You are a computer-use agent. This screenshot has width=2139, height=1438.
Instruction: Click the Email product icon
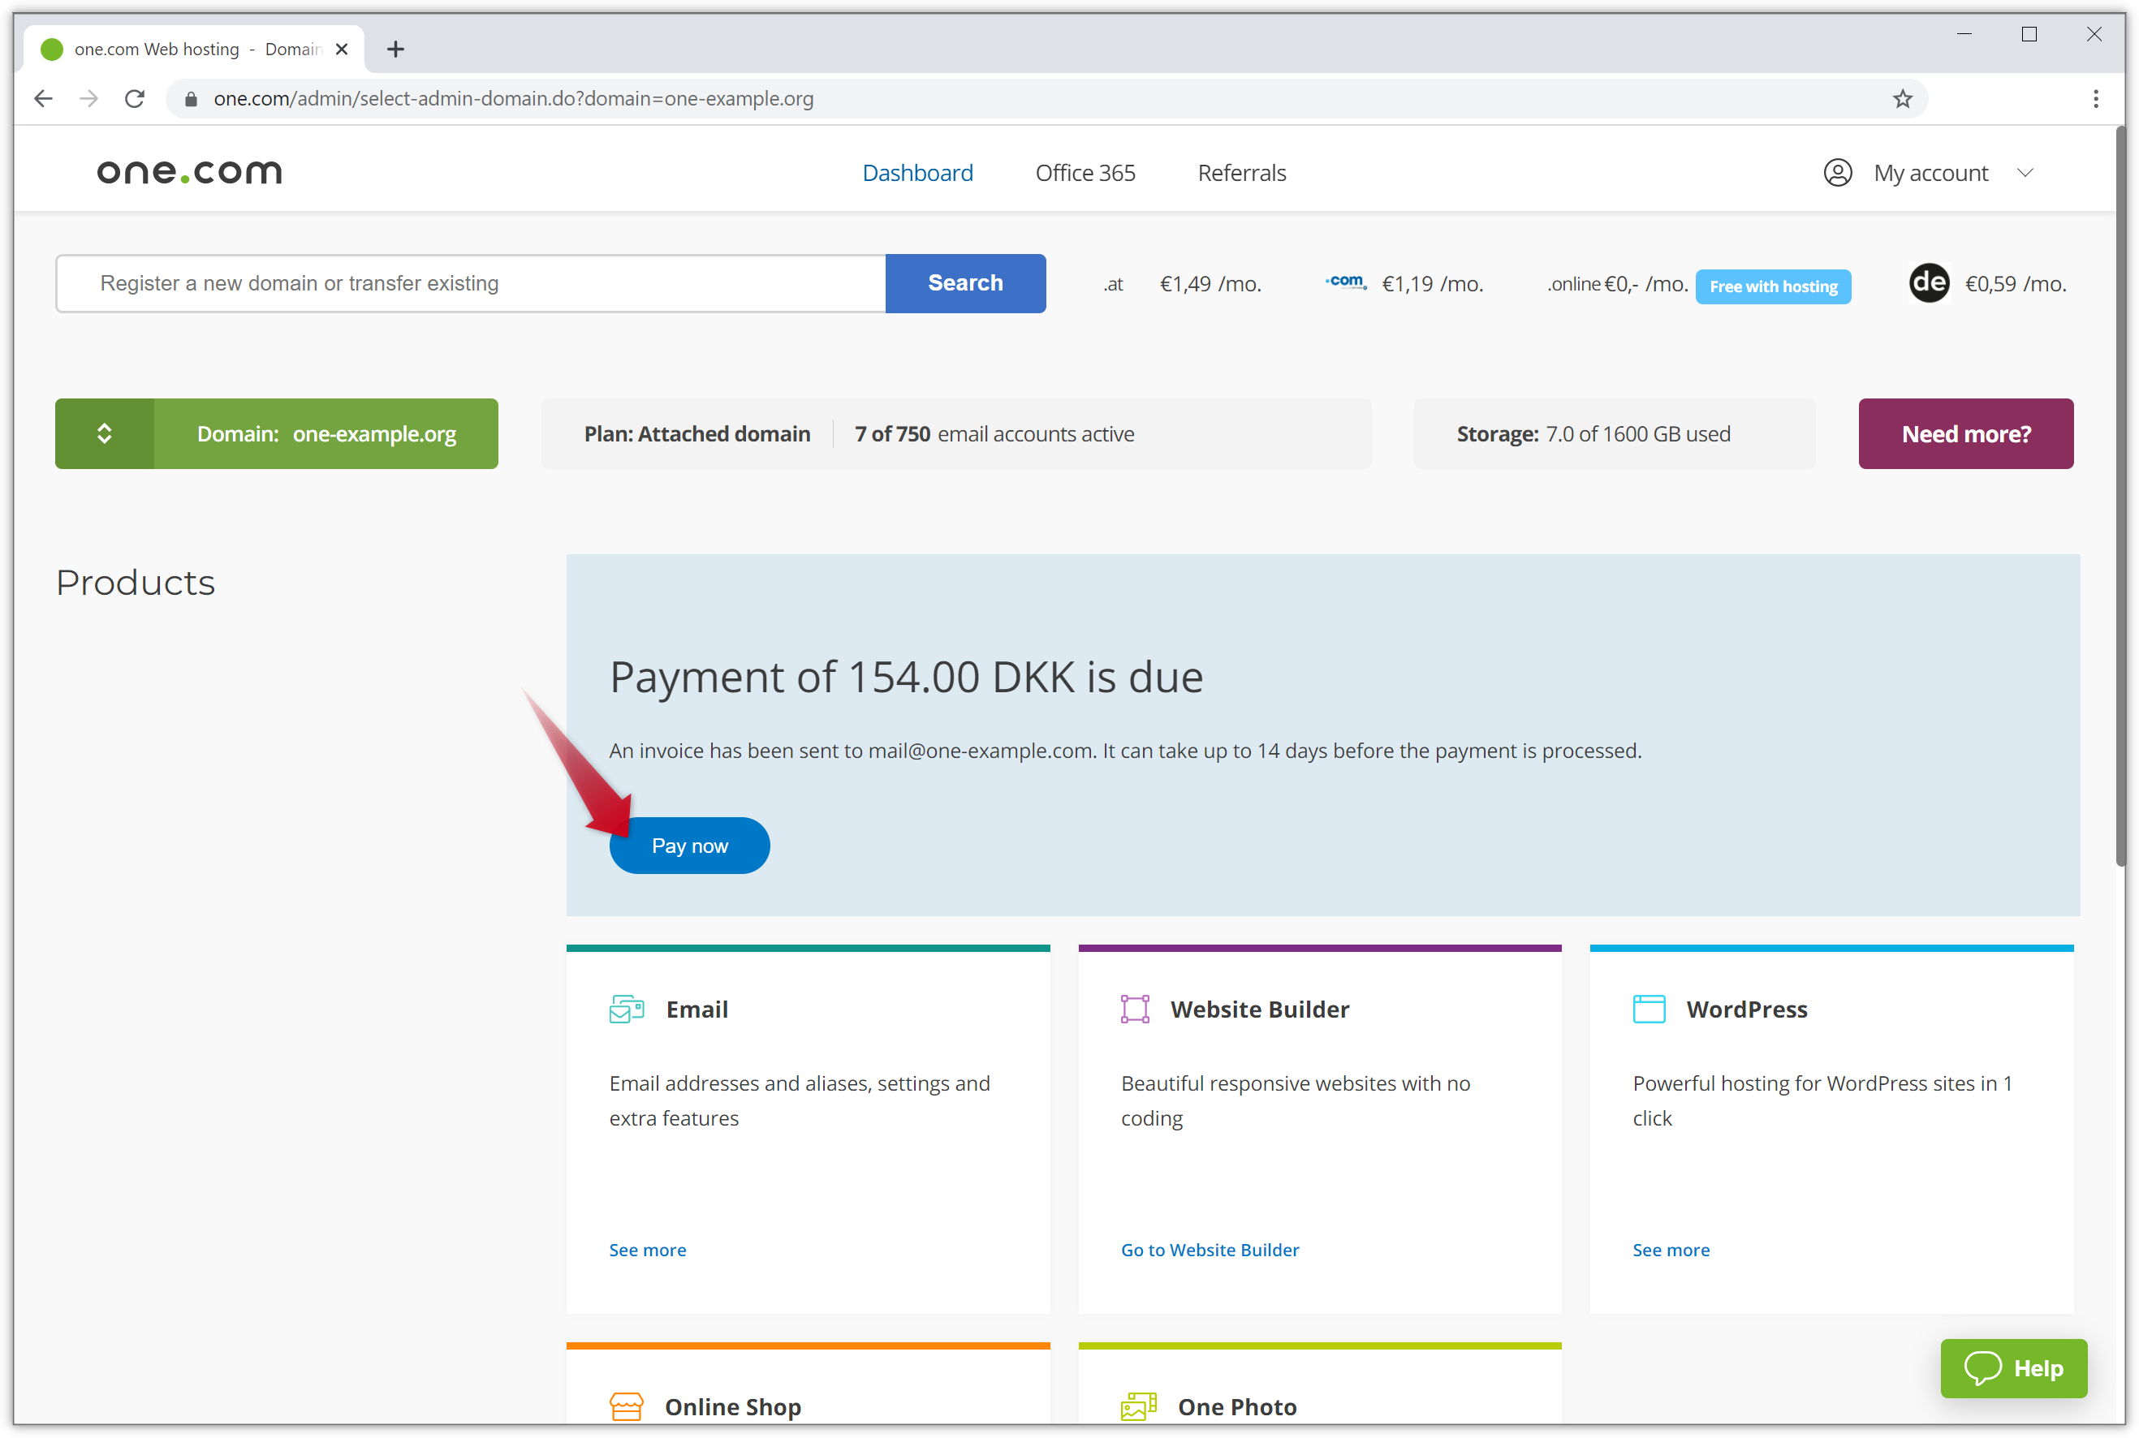click(626, 1008)
